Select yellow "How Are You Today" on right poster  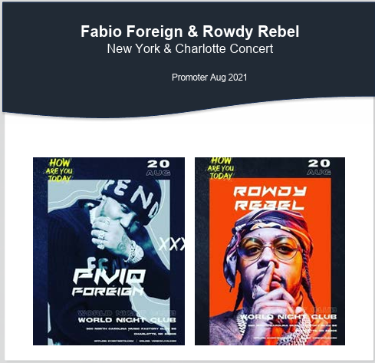coord(221,168)
